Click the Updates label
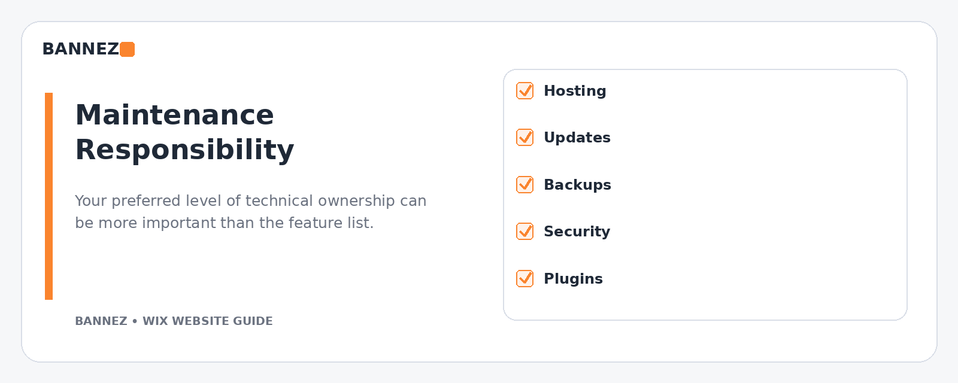This screenshot has width=958, height=383. click(577, 138)
